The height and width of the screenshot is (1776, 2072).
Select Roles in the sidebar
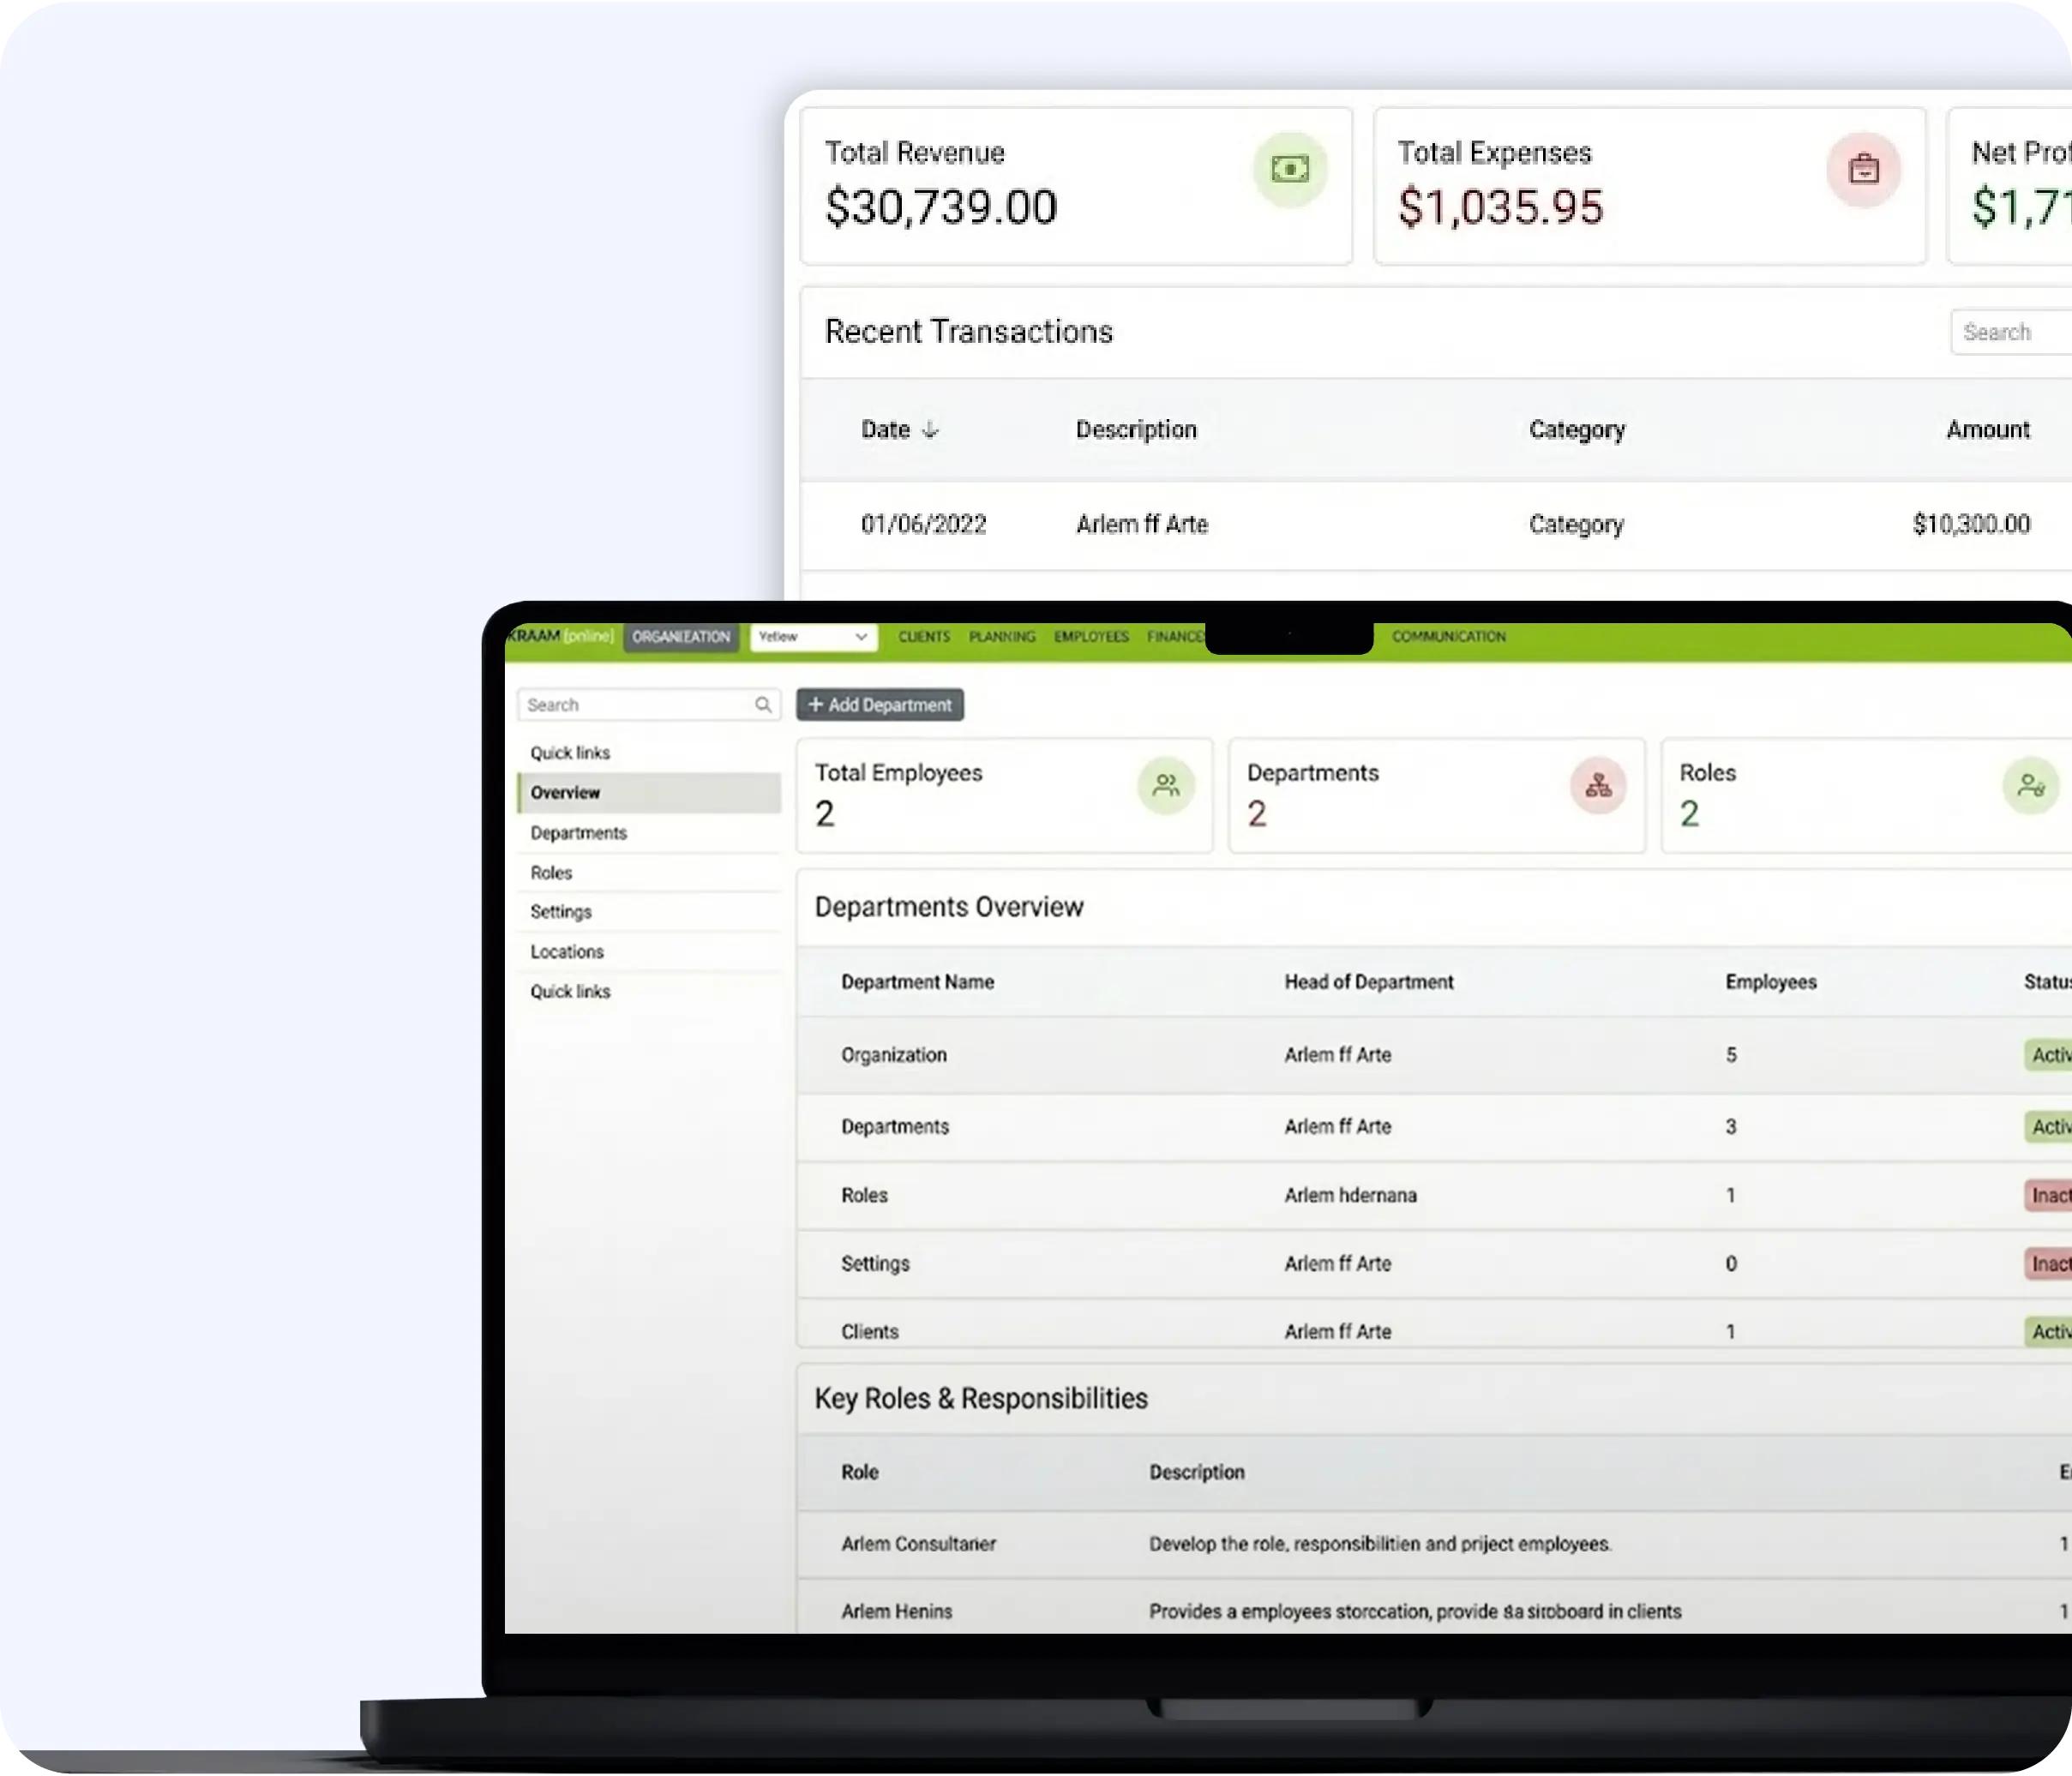(649, 873)
